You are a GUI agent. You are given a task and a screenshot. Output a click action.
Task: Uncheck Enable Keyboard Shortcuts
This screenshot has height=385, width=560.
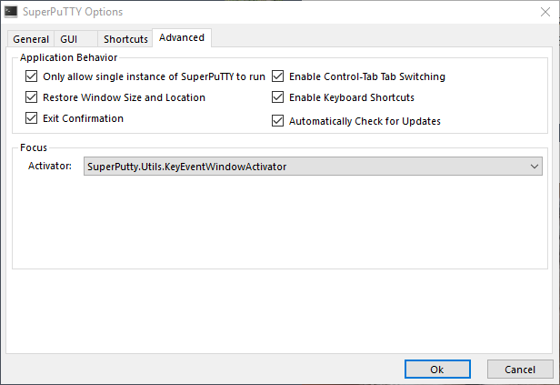pyautogui.click(x=278, y=97)
